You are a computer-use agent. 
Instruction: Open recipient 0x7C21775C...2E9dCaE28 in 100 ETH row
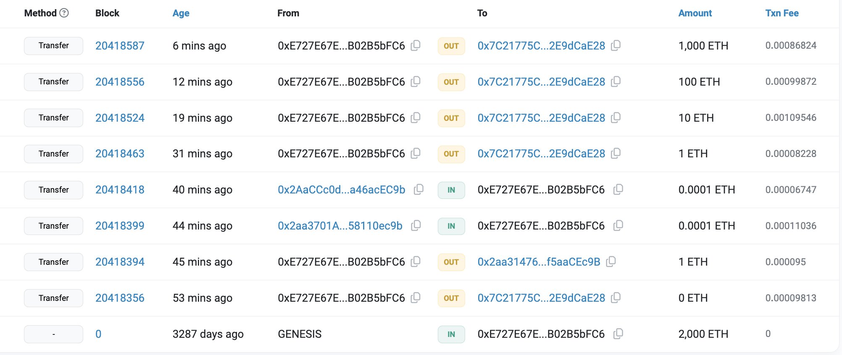pyautogui.click(x=541, y=82)
